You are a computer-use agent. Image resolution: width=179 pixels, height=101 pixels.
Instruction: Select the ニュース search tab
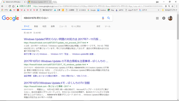[63, 26]
